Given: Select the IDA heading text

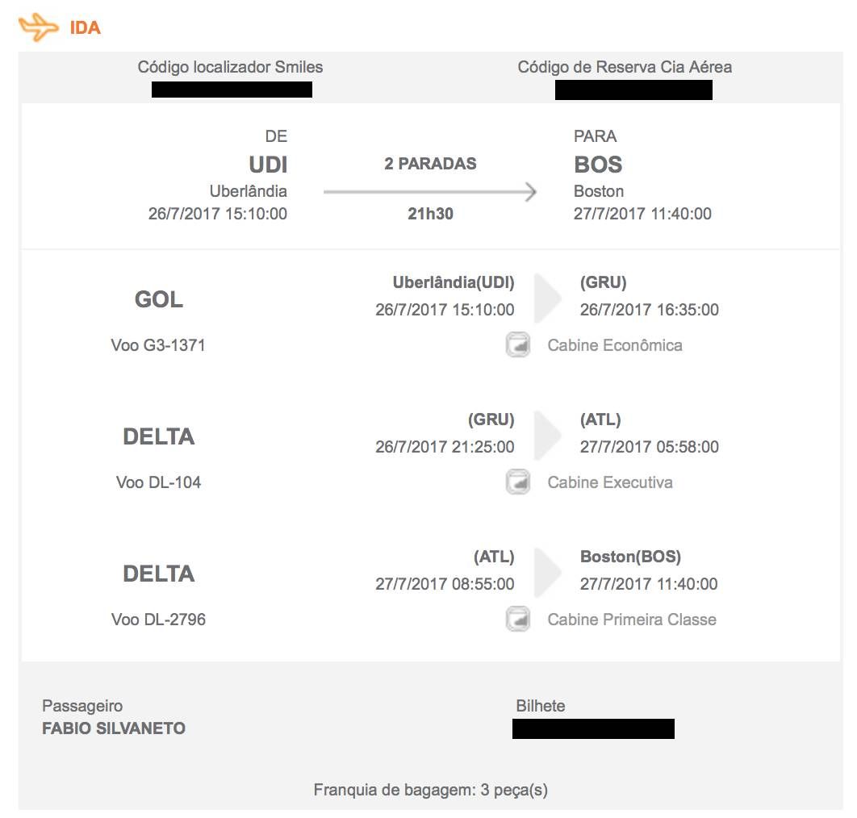Looking at the screenshot, I should (x=86, y=27).
